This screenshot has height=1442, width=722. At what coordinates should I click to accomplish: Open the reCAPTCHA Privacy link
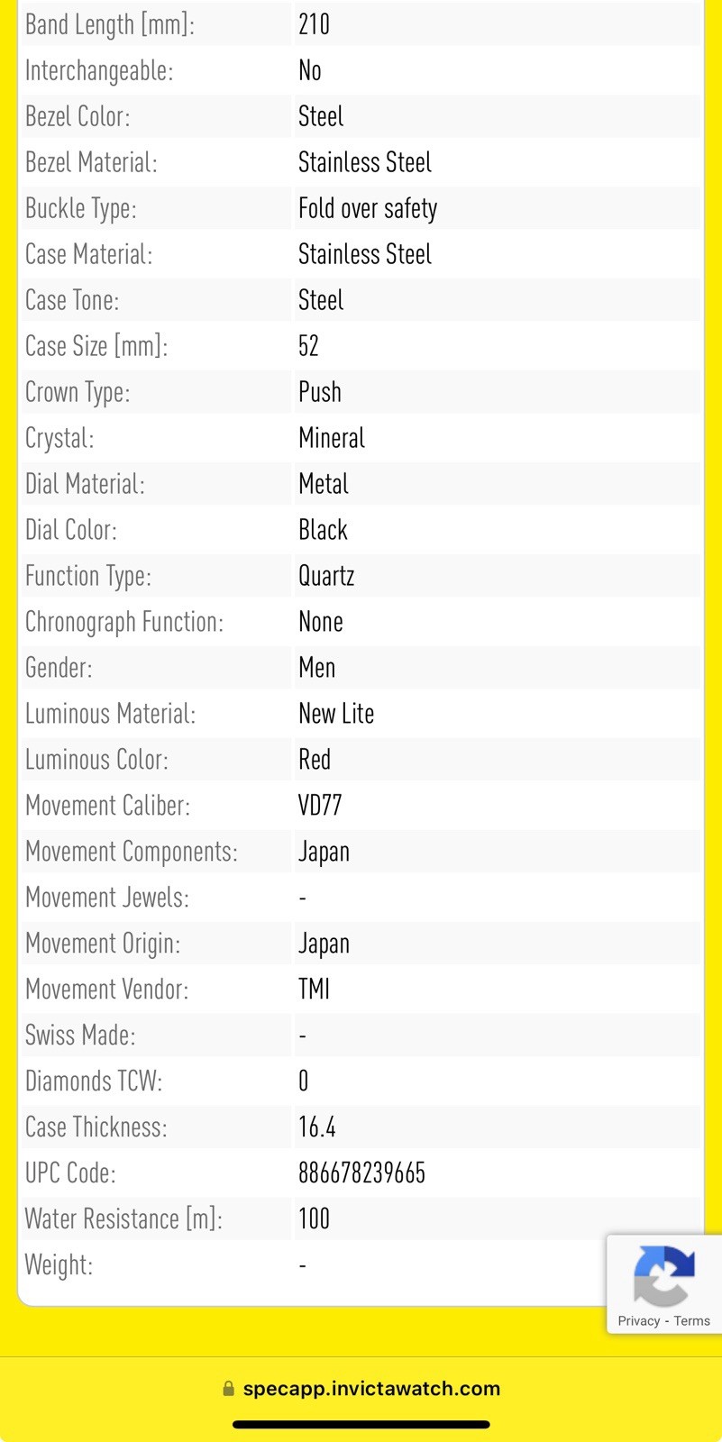tap(639, 1321)
